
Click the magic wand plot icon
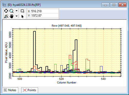(x=6, y=16)
